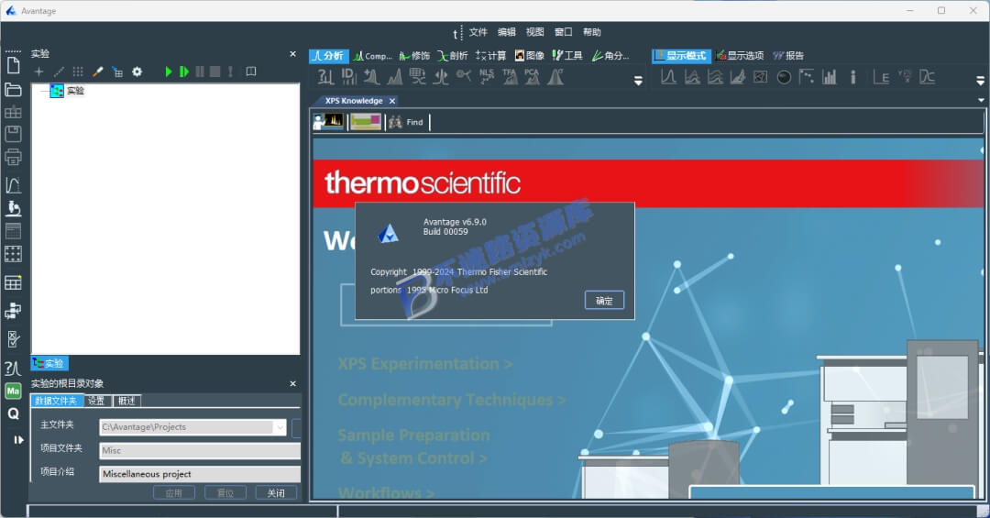Click the 关闭 button
The image size is (990, 518).
275,492
